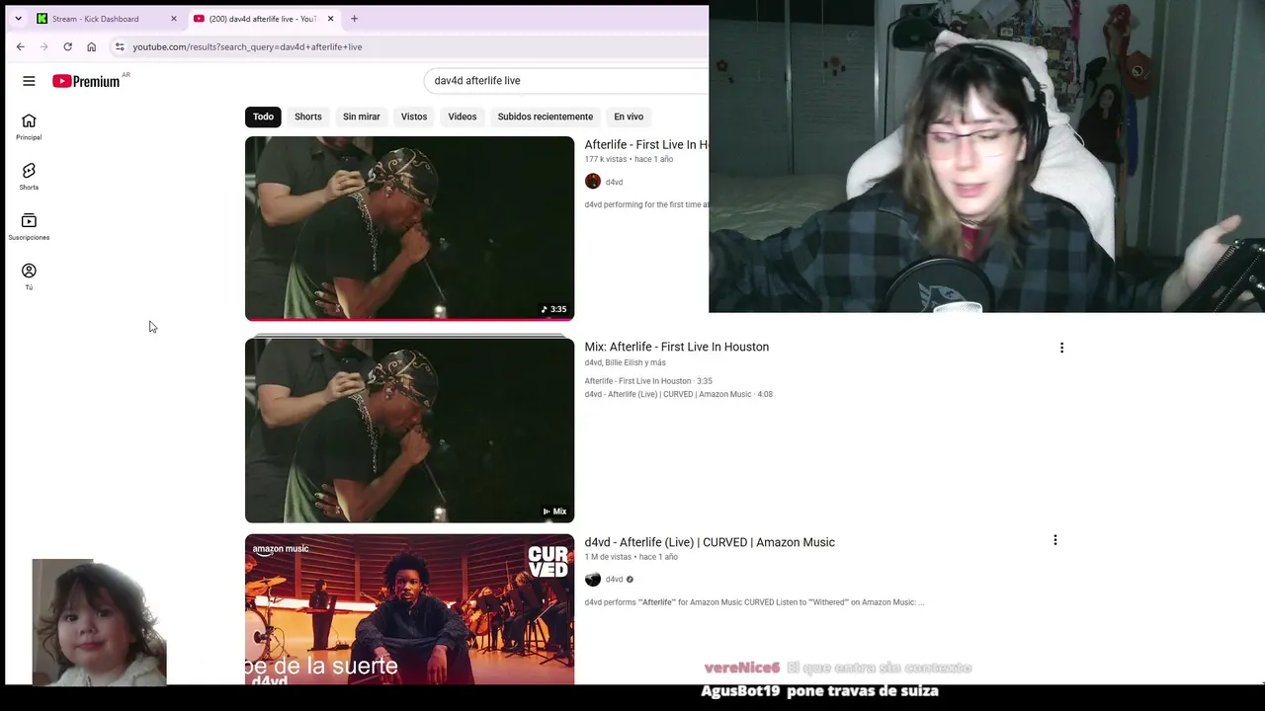This screenshot has width=1265, height=711.
Task: Filter results by Shorts chip
Action: [x=308, y=117]
